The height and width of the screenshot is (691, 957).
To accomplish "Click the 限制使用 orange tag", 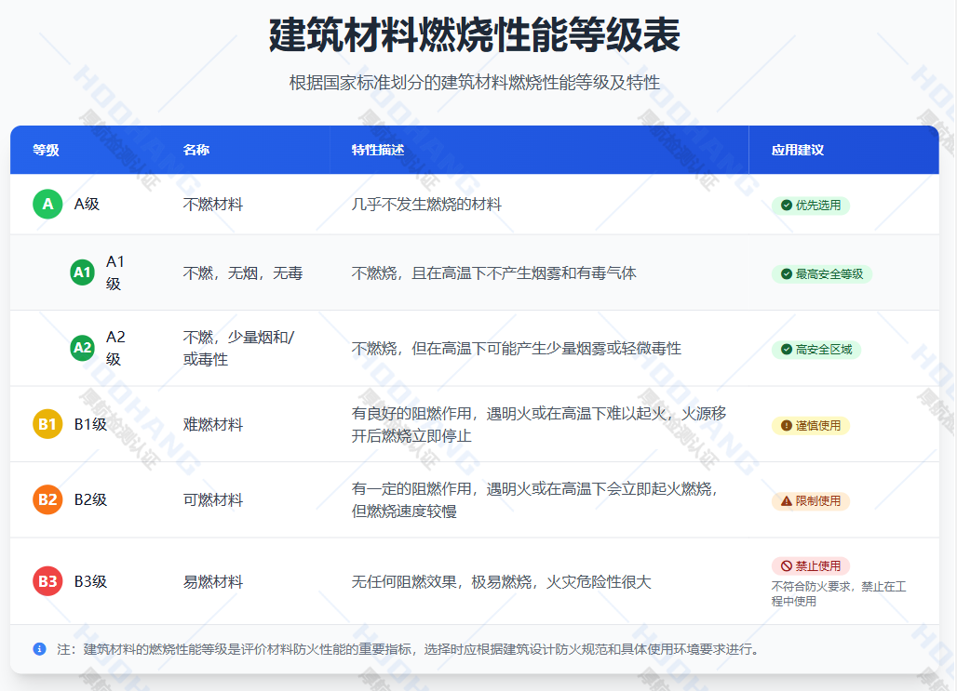I will (810, 500).
